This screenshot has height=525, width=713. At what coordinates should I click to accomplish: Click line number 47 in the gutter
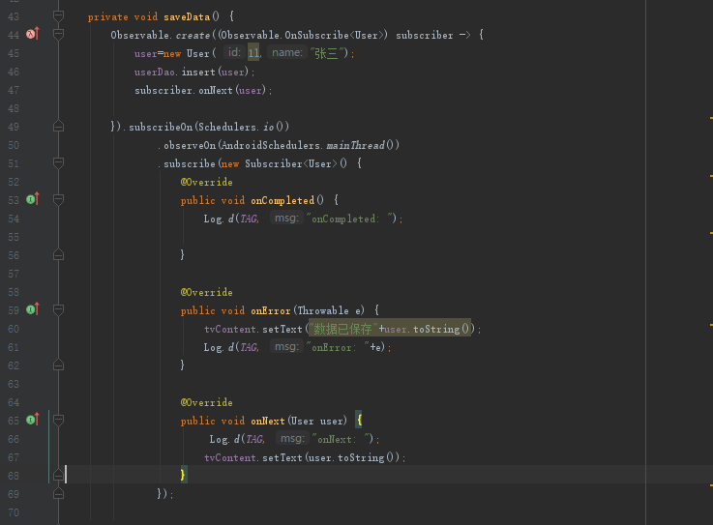click(14, 90)
